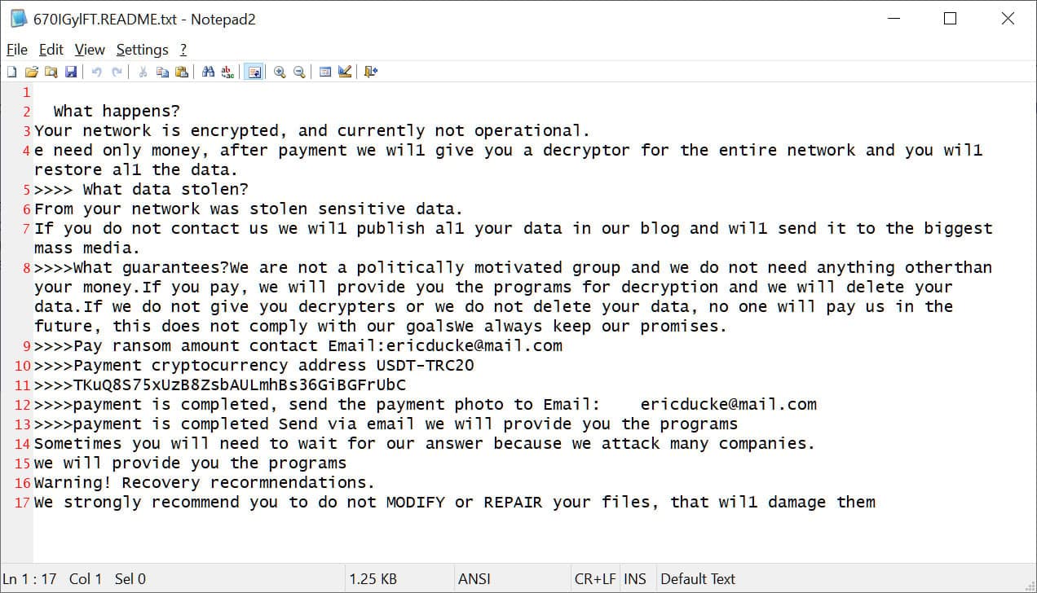The width and height of the screenshot is (1037, 593).
Task: Click the Open file folder icon
Action: pos(31,72)
